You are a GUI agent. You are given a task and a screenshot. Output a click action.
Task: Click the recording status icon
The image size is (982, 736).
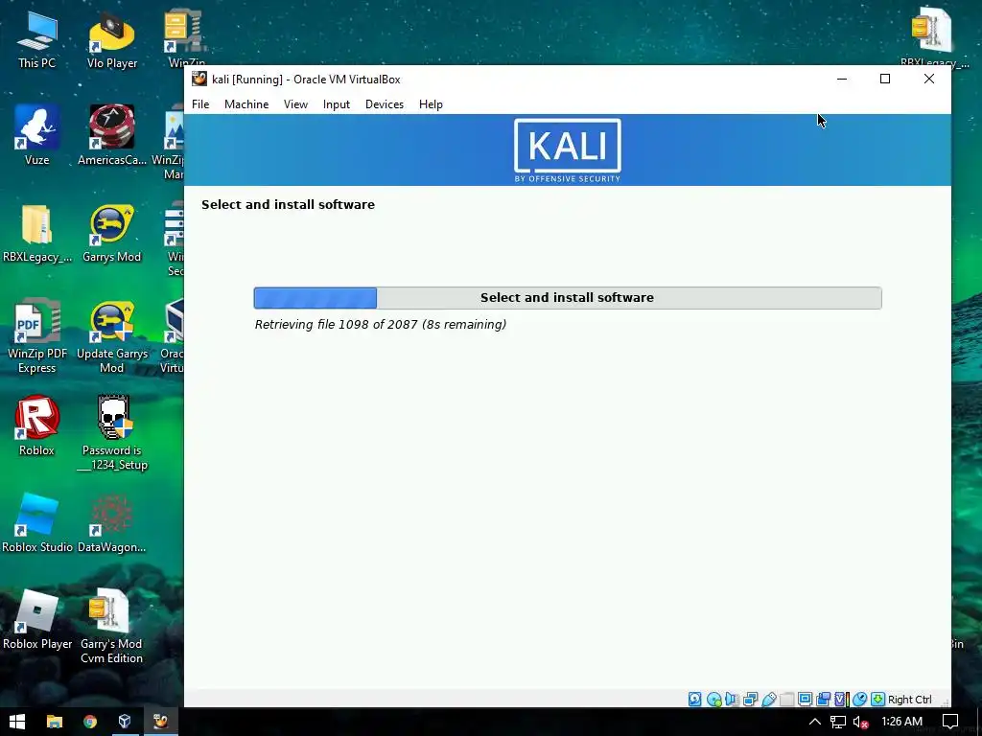pos(824,699)
